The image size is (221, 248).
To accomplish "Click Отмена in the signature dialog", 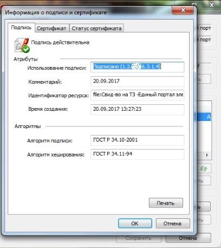I will tap(173, 223).
